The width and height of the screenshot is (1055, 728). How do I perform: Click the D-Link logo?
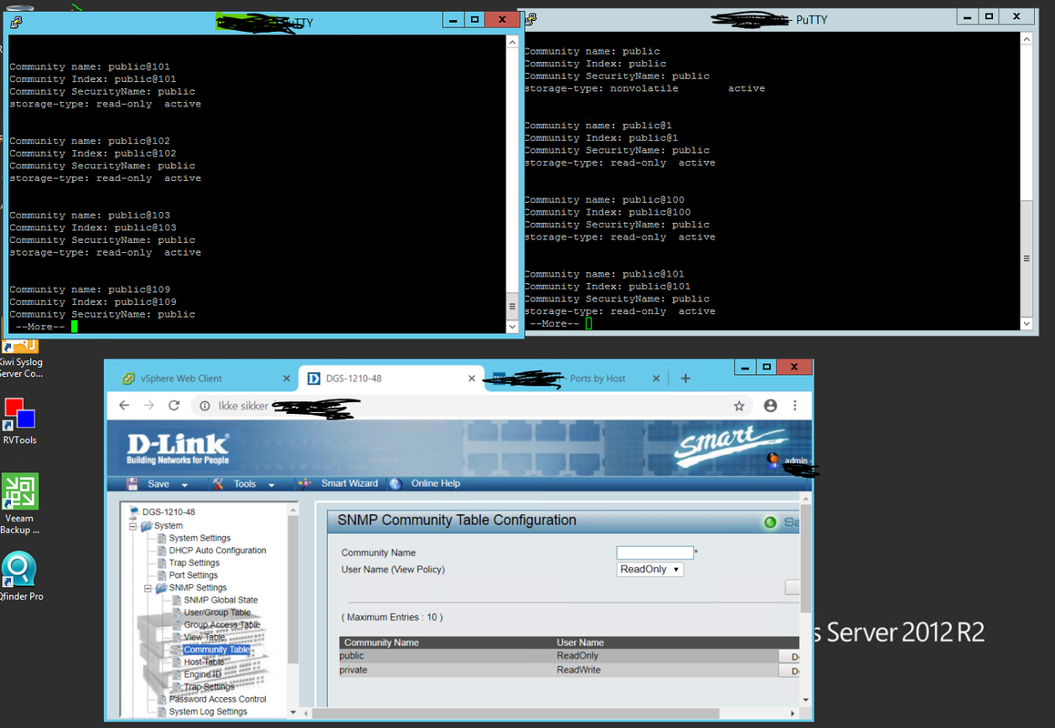click(x=178, y=449)
